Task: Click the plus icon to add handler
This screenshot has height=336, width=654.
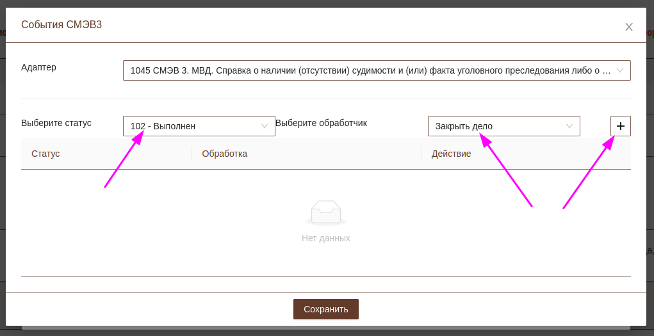Action: coord(620,126)
